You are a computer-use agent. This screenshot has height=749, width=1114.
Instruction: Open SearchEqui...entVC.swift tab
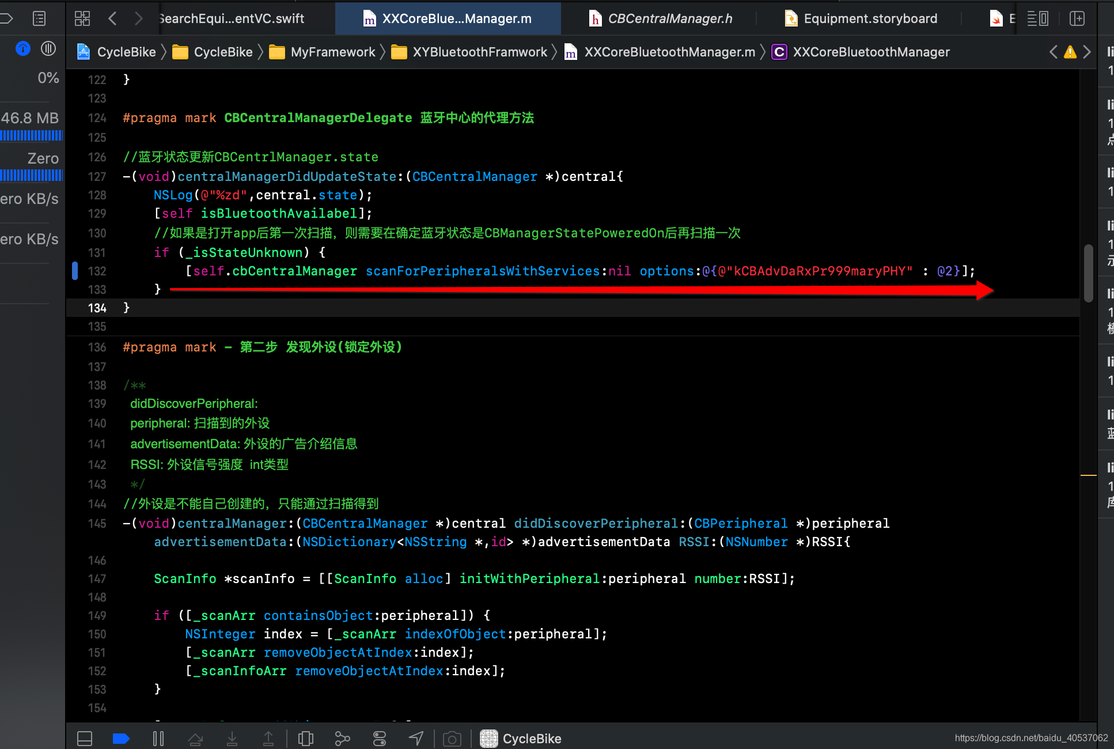[x=232, y=18]
